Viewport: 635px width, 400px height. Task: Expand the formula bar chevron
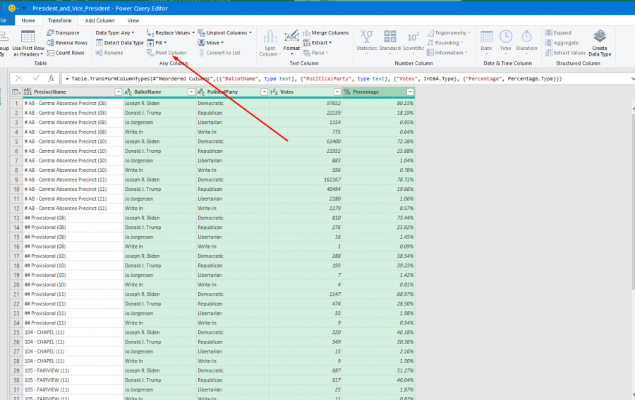[633, 79]
